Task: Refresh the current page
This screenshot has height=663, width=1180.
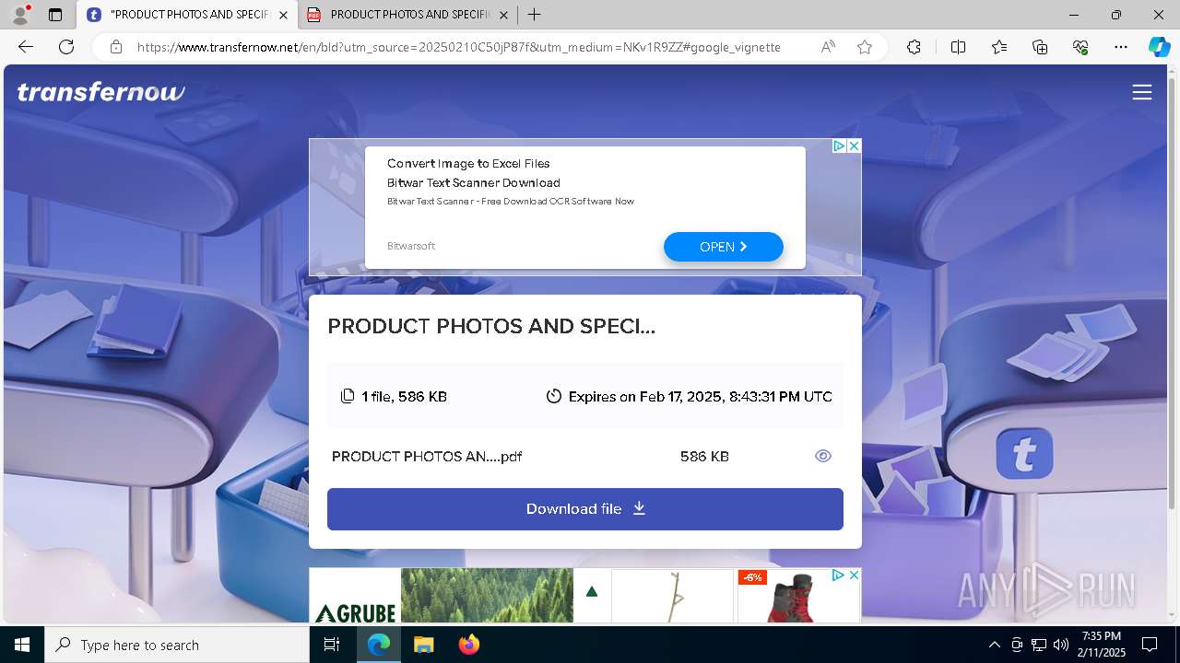Action: coord(66,47)
